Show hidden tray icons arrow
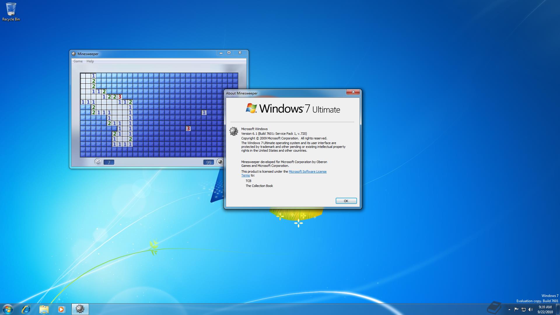The height and width of the screenshot is (315, 560). 510,309
